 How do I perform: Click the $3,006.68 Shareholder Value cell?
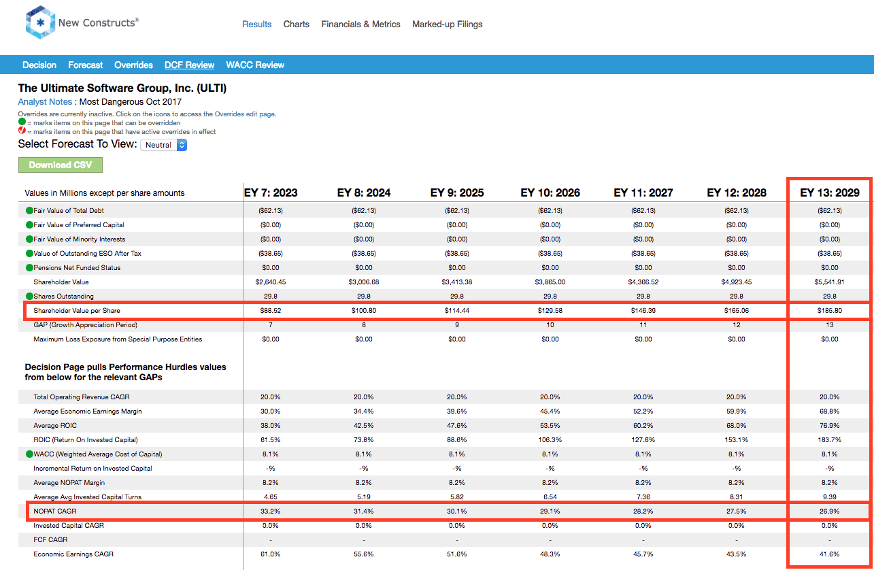pyautogui.click(x=364, y=282)
